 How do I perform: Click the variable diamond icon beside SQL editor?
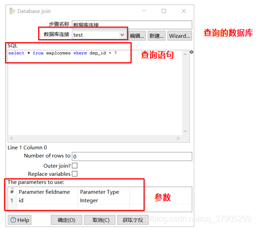click(x=192, y=52)
